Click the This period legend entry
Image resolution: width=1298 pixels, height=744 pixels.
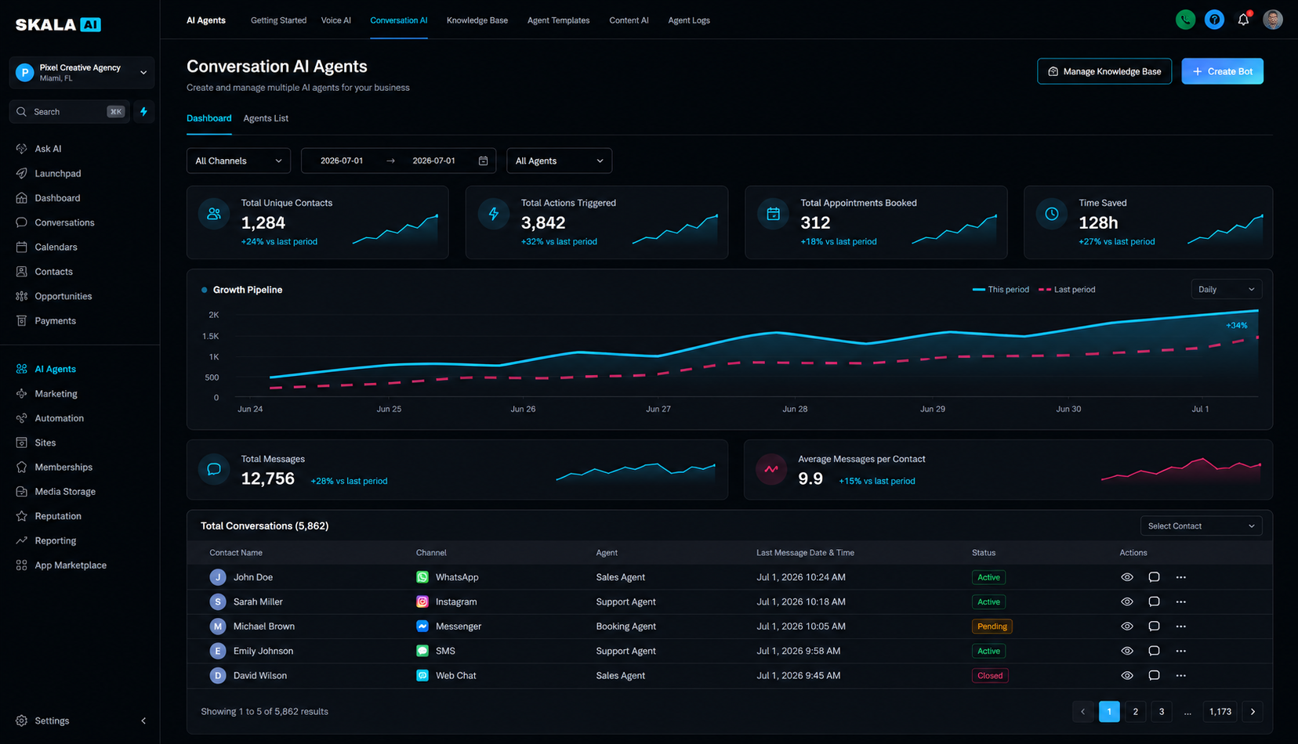1001,290
